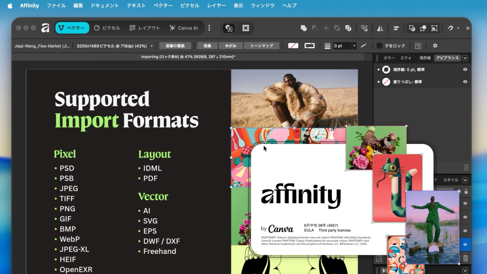This screenshot has width=487, height=274.
Task: Click the grid view toolbar icon
Action: pos(246,28)
